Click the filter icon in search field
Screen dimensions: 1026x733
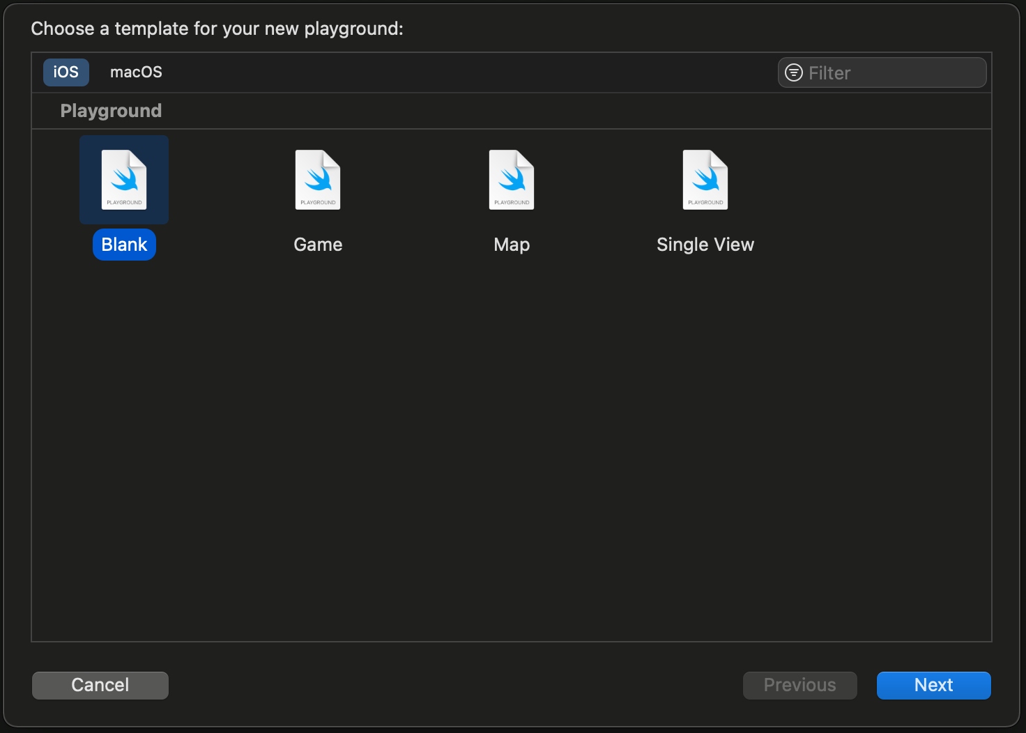(794, 72)
